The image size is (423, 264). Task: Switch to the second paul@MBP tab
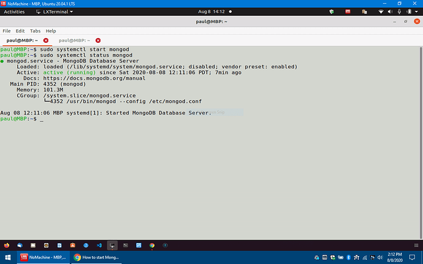click(74, 40)
